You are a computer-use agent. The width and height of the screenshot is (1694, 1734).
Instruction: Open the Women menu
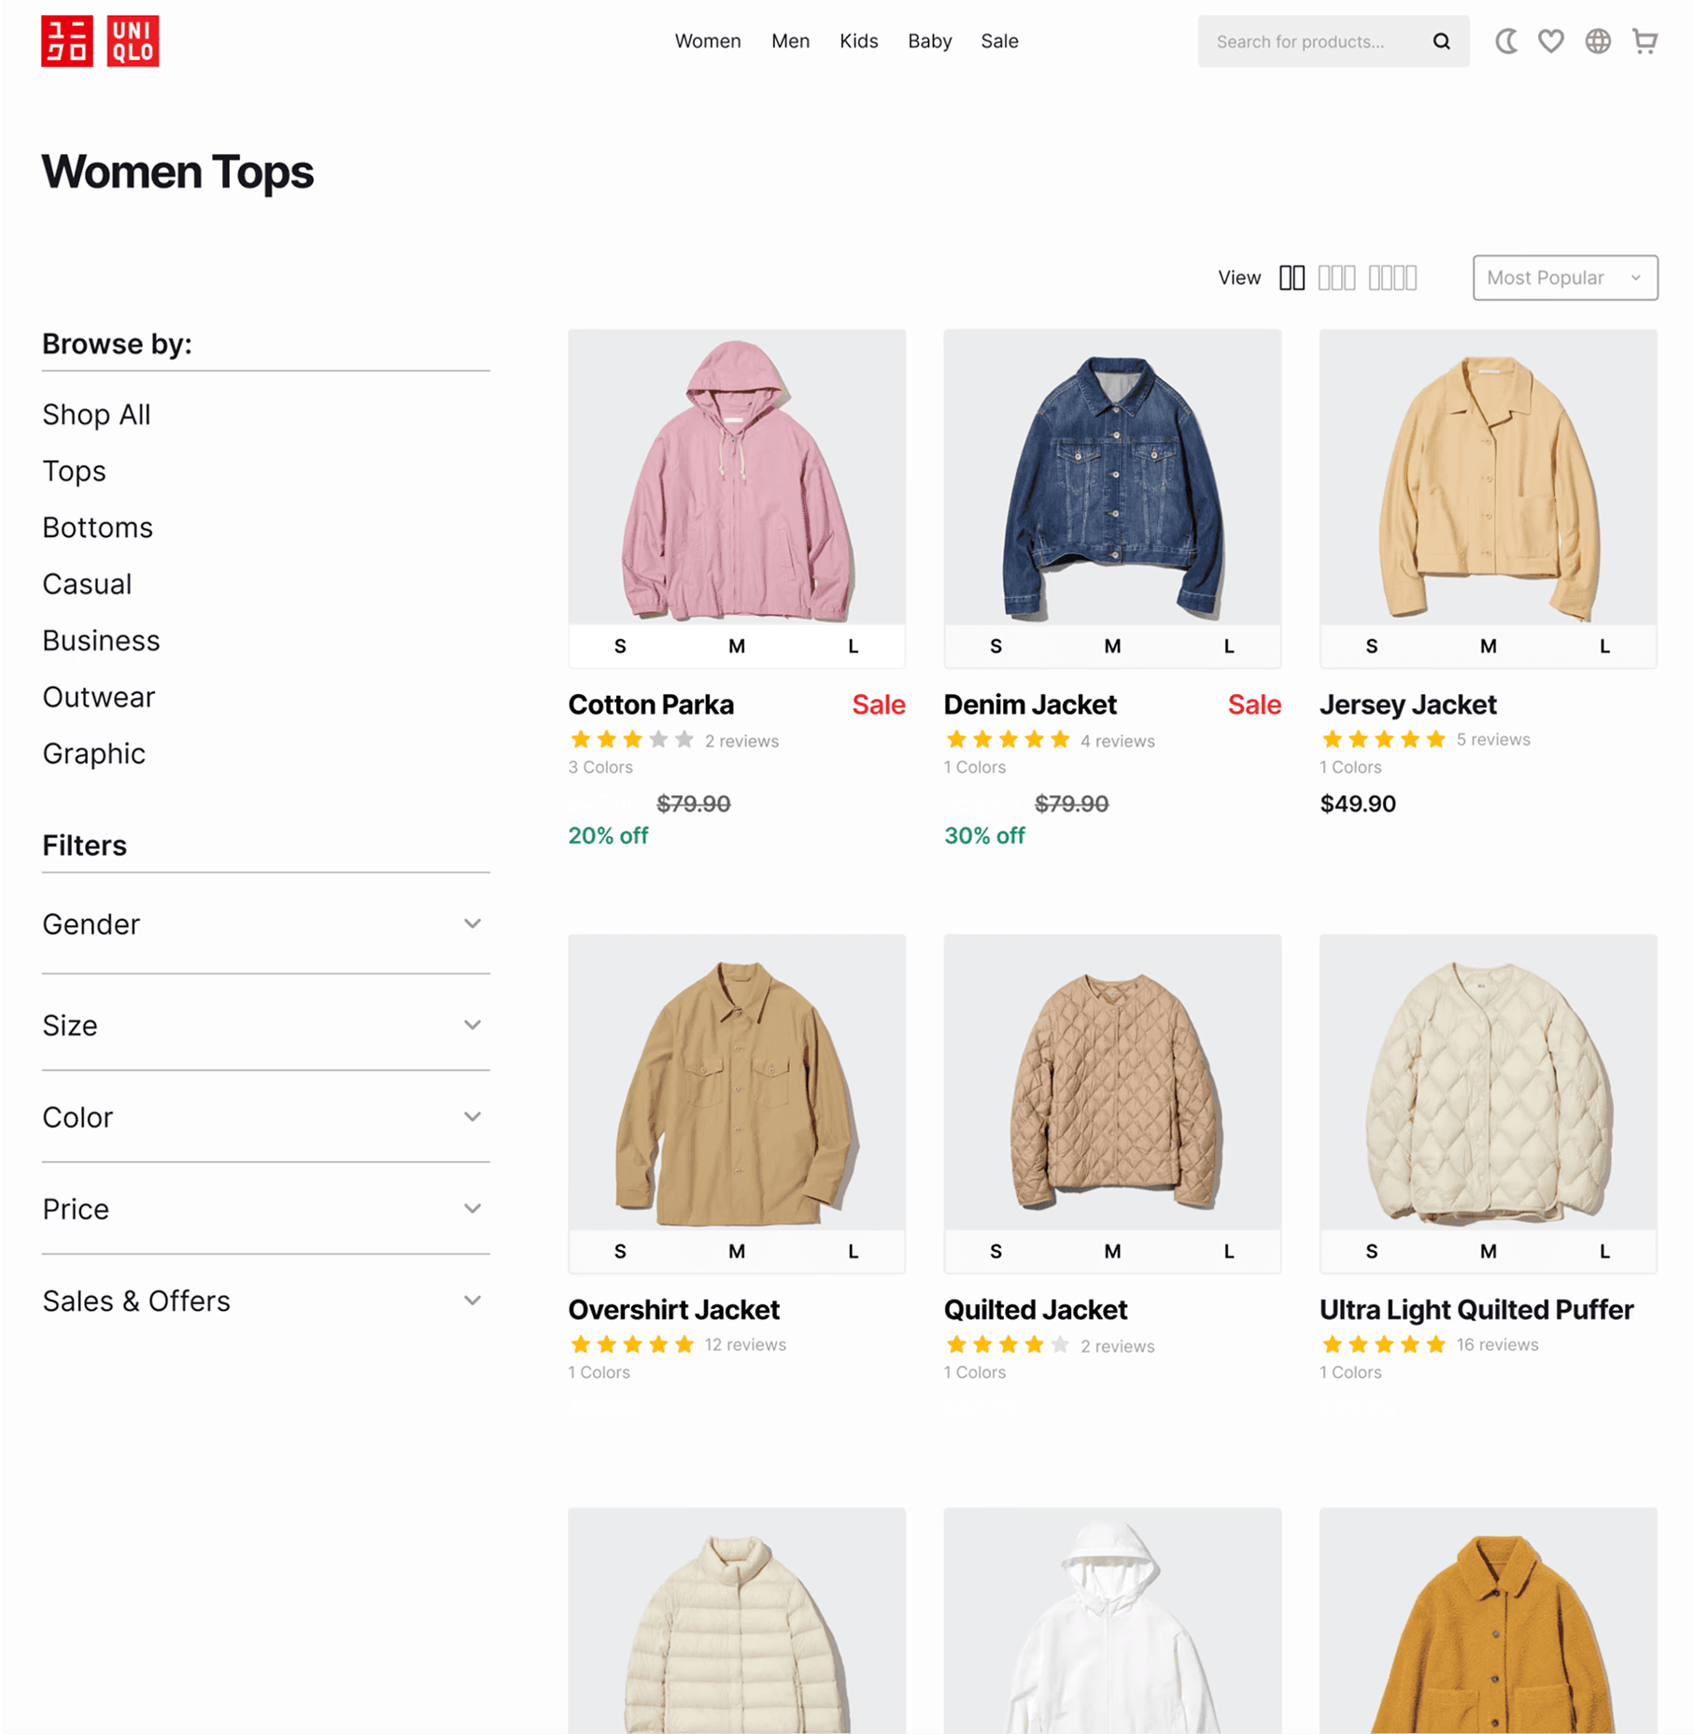point(708,41)
